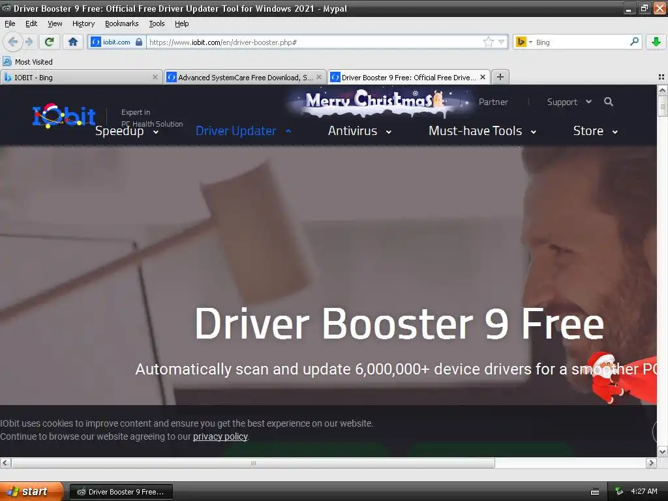Bookmark this page with the star icon
The height and width of the screenshot is (501, 668).
click(488, 42)
